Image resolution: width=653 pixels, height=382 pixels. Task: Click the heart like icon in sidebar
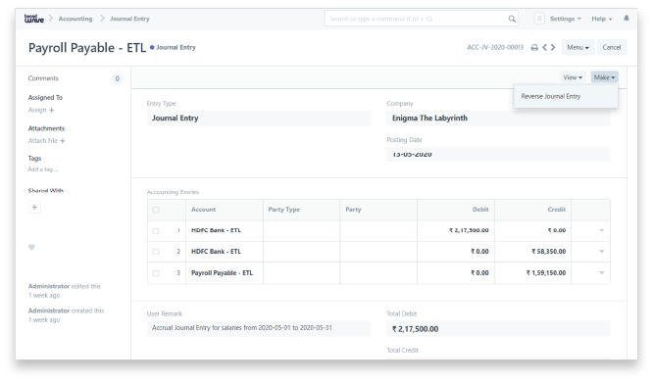tap(31, 247)
